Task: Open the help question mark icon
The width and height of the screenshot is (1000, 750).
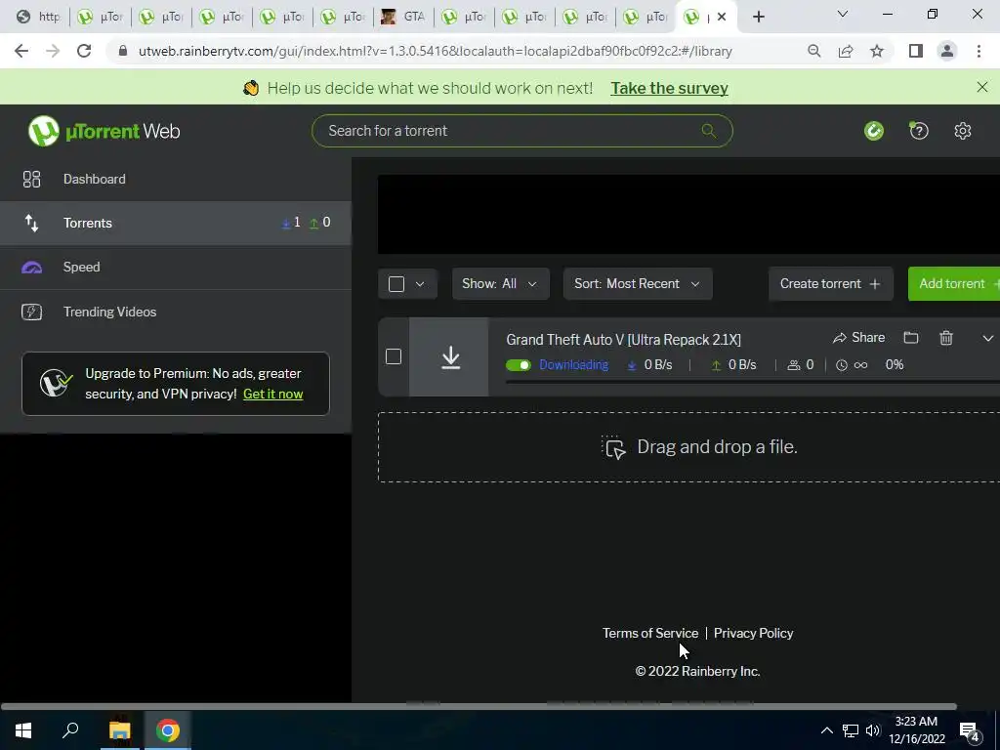Action: click(918, 131)
